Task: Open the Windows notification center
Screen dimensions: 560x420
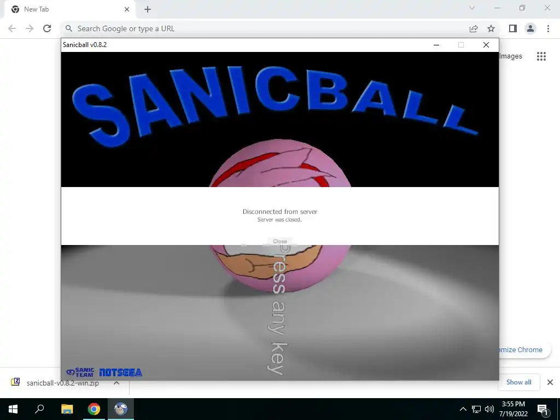Action: click(543, 409)
